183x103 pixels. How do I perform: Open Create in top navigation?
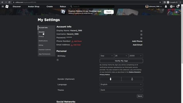(x=49, y=6)
